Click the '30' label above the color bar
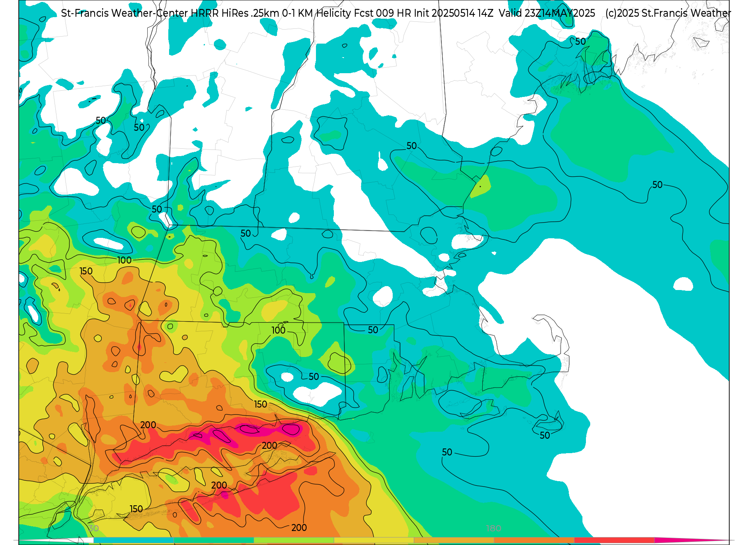 point(93,528)
